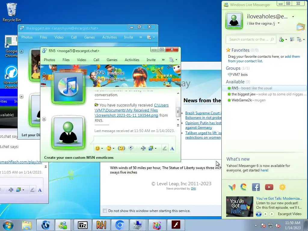Open the VM7 bois group
The width and height of the screenshot is (308, 231).
[x=238, y=75]
